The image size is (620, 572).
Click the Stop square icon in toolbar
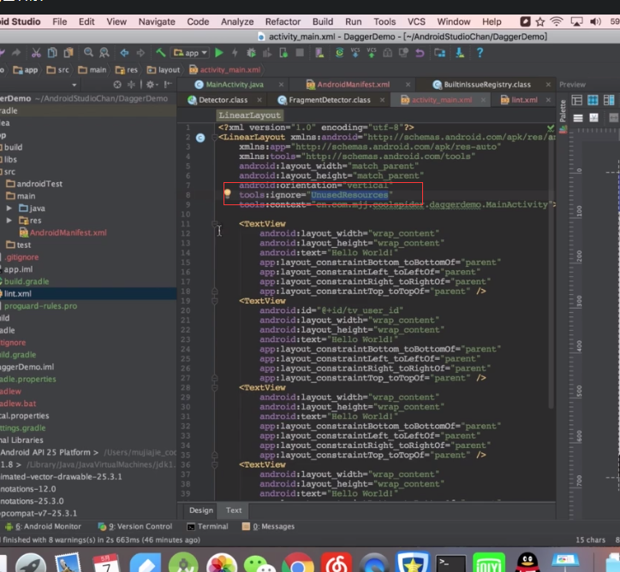point(300,52)
